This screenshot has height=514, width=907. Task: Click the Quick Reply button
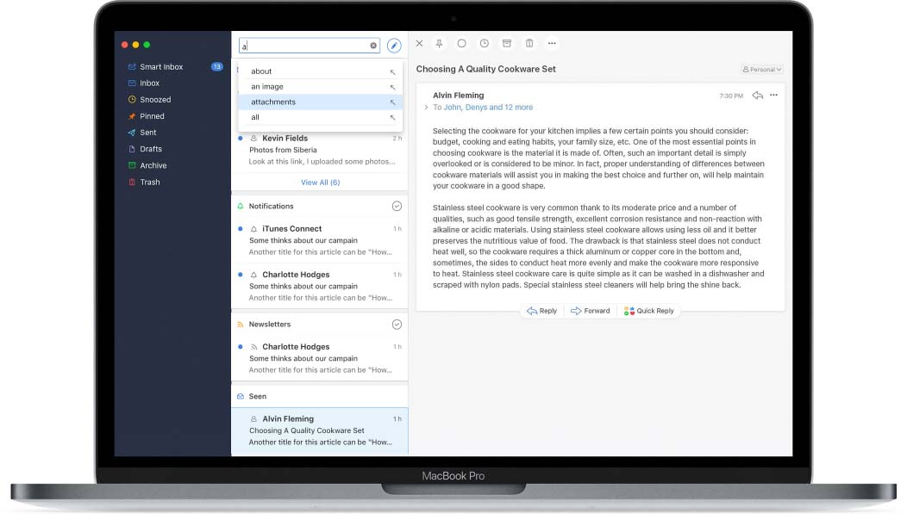(649, 311)
